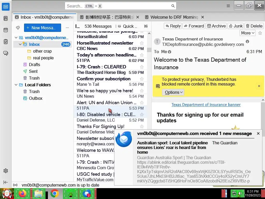Star the I-79: Crash : CLEARED message

coord(142,67)
